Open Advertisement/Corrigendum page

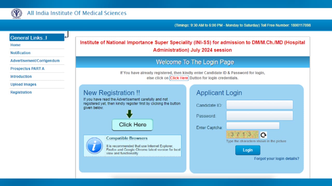[x=35, y=61]
